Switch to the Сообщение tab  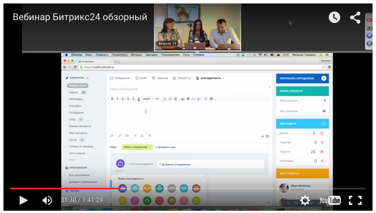click(119, 78)
